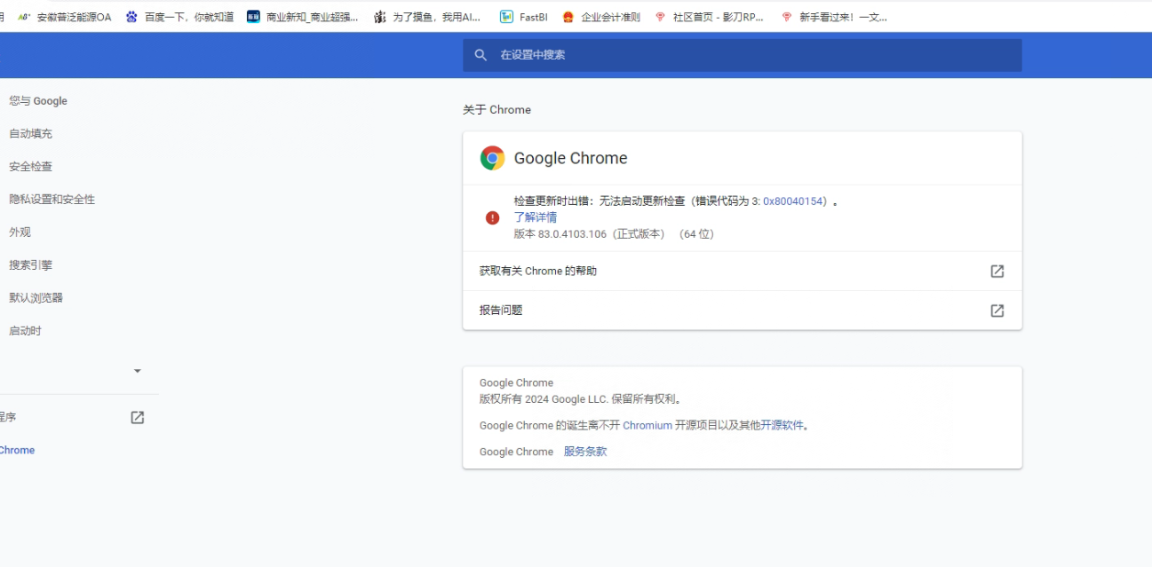Open the 百度一下 bookmark

pyautogui.click(x=180, y=17)
